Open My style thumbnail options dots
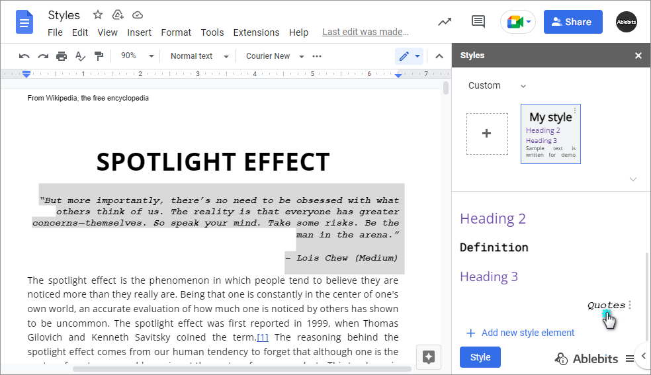The image size is (651, 375). pos(575,110)
